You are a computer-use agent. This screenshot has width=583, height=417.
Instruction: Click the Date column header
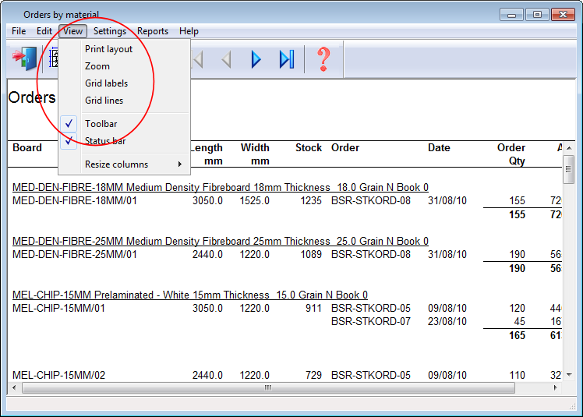pyautogui.click(x=439, y=147)
